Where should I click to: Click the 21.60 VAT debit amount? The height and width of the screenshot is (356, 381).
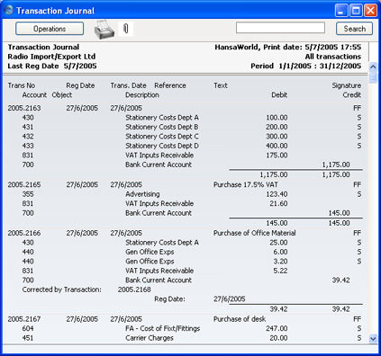[x=278, y=203]
